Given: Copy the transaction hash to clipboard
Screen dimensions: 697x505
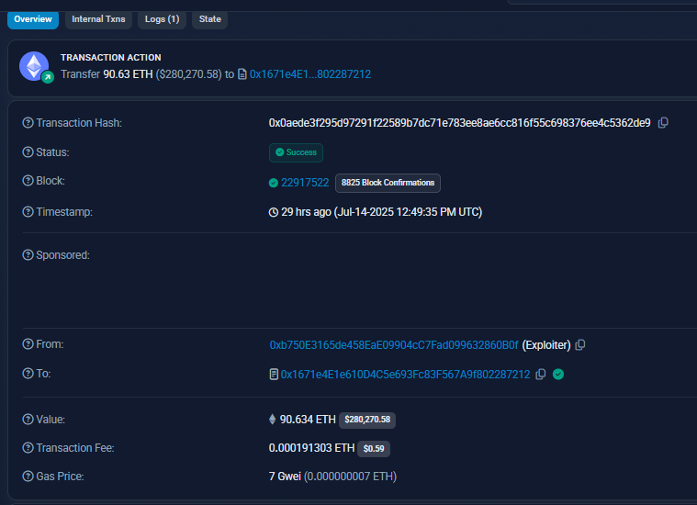Looking at the screenshot, I should pos(663,123).
